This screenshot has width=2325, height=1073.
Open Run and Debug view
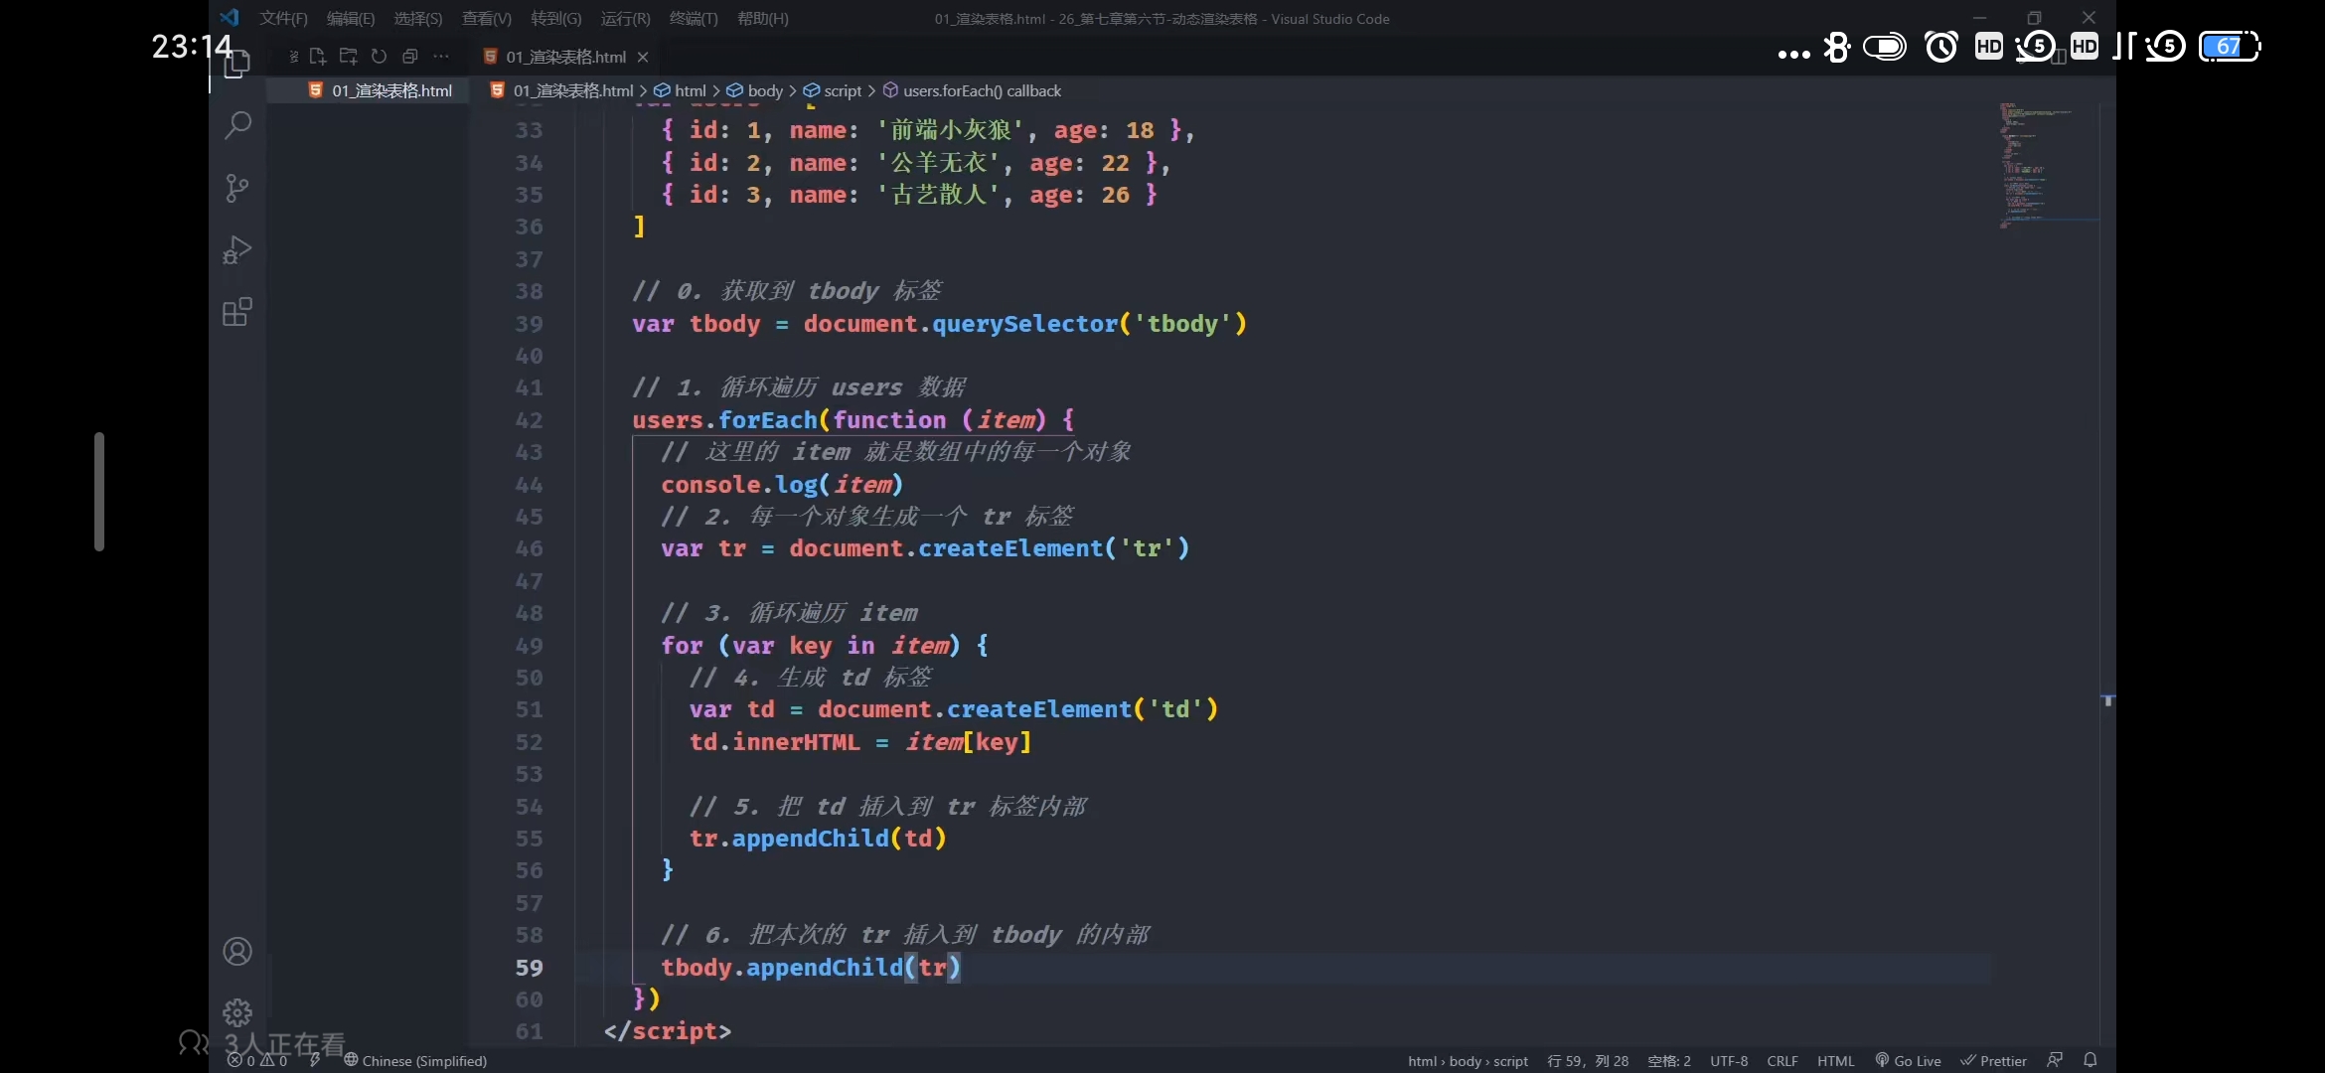point(237,249)
